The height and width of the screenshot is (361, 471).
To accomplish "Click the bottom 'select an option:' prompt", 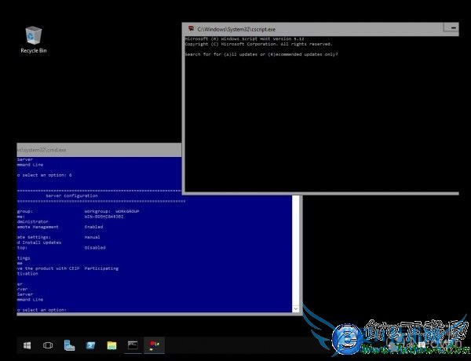I will pos(43,309).
